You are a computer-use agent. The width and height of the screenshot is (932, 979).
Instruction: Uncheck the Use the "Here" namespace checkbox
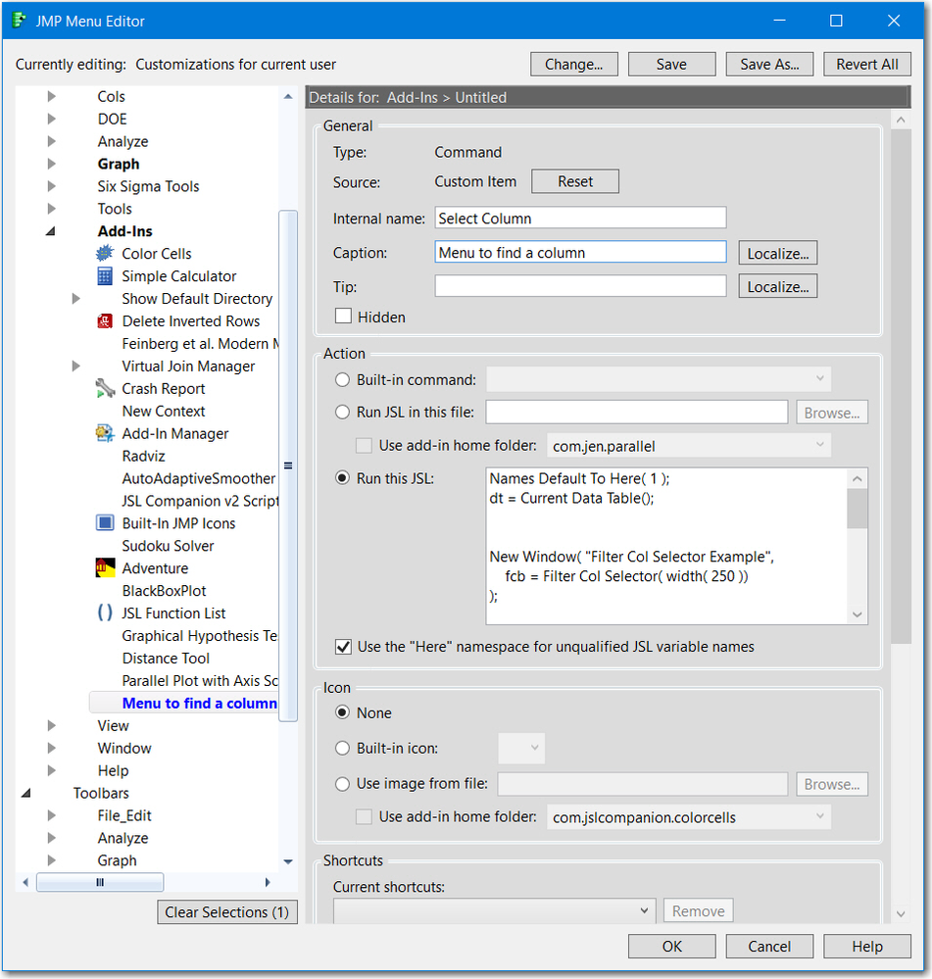343,647
